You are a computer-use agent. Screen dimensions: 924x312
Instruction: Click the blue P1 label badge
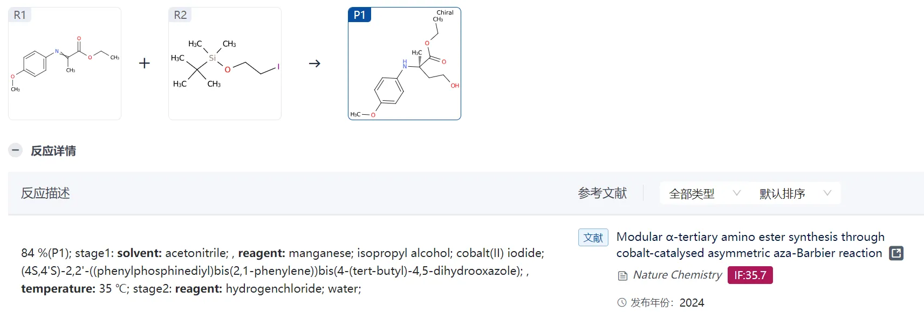coord(360,15)
